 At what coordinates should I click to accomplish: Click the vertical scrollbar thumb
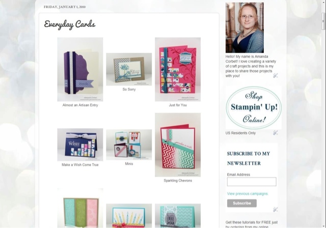(323, 21)
